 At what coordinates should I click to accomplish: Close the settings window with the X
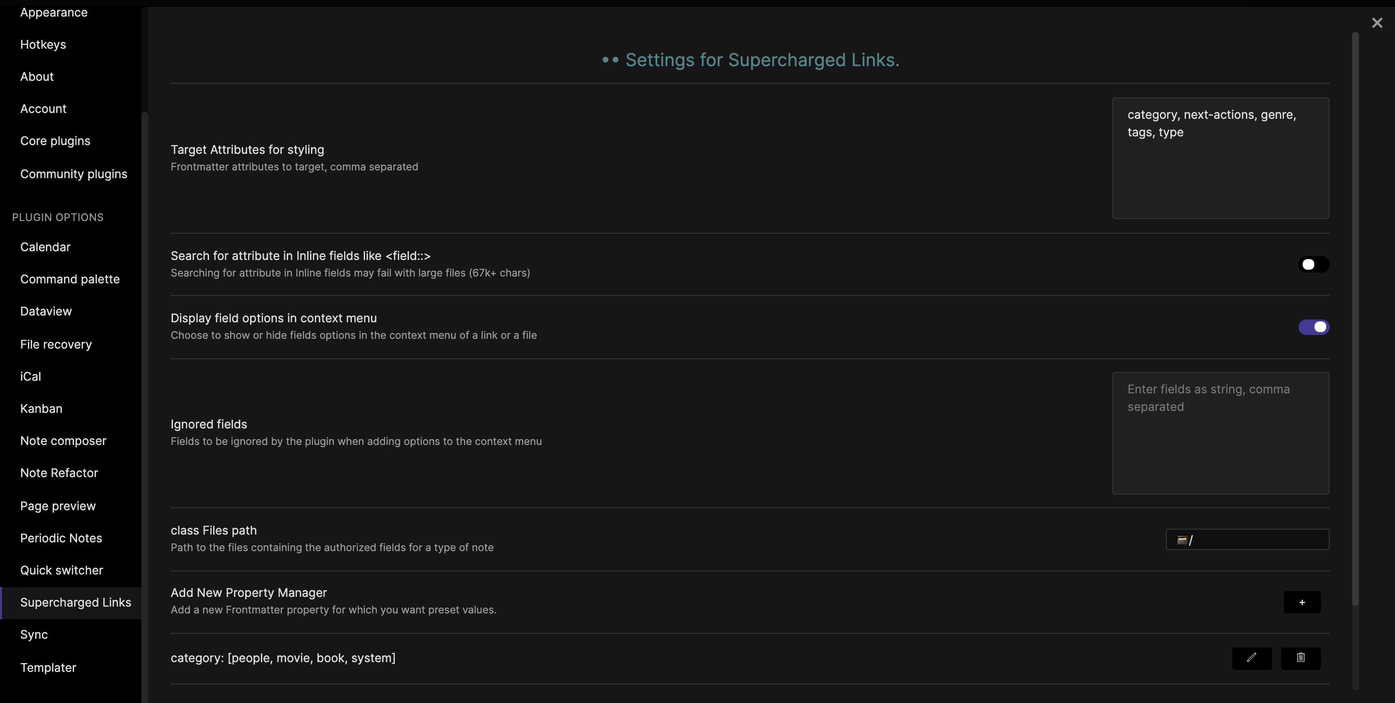(x=1376, y=23)
